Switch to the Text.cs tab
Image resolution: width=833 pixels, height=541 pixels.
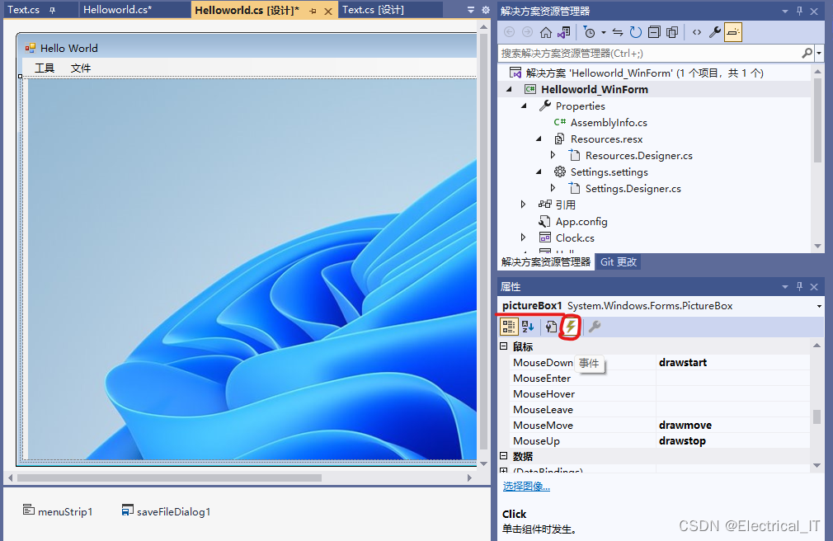click(x=23, y=10)
